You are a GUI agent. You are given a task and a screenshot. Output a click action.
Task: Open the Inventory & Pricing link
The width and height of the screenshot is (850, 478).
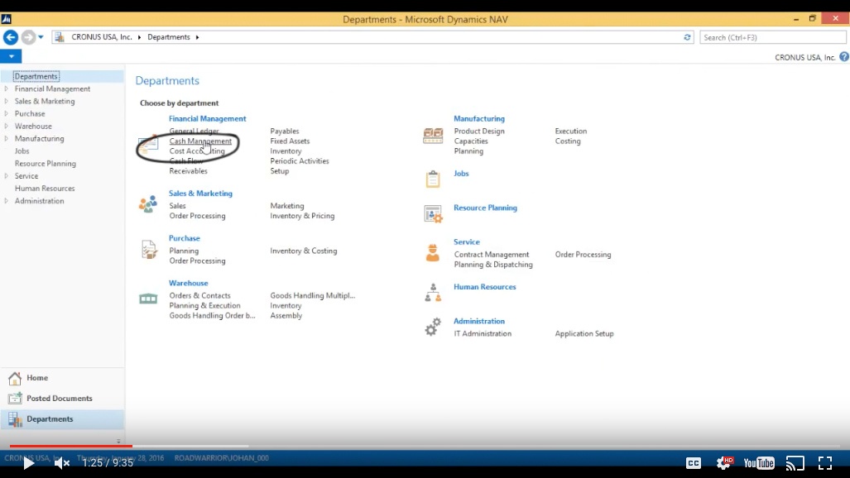coord(302,216)
